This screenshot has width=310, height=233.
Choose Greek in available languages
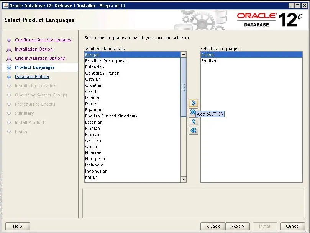point(133,147)
